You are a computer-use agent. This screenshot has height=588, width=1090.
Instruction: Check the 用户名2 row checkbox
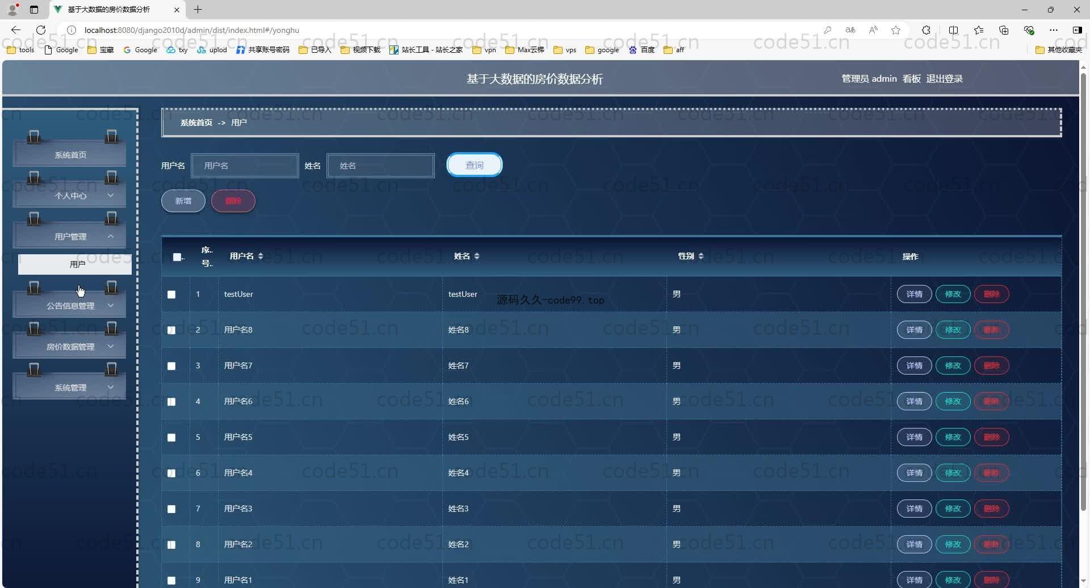click(x=171, y=545)
